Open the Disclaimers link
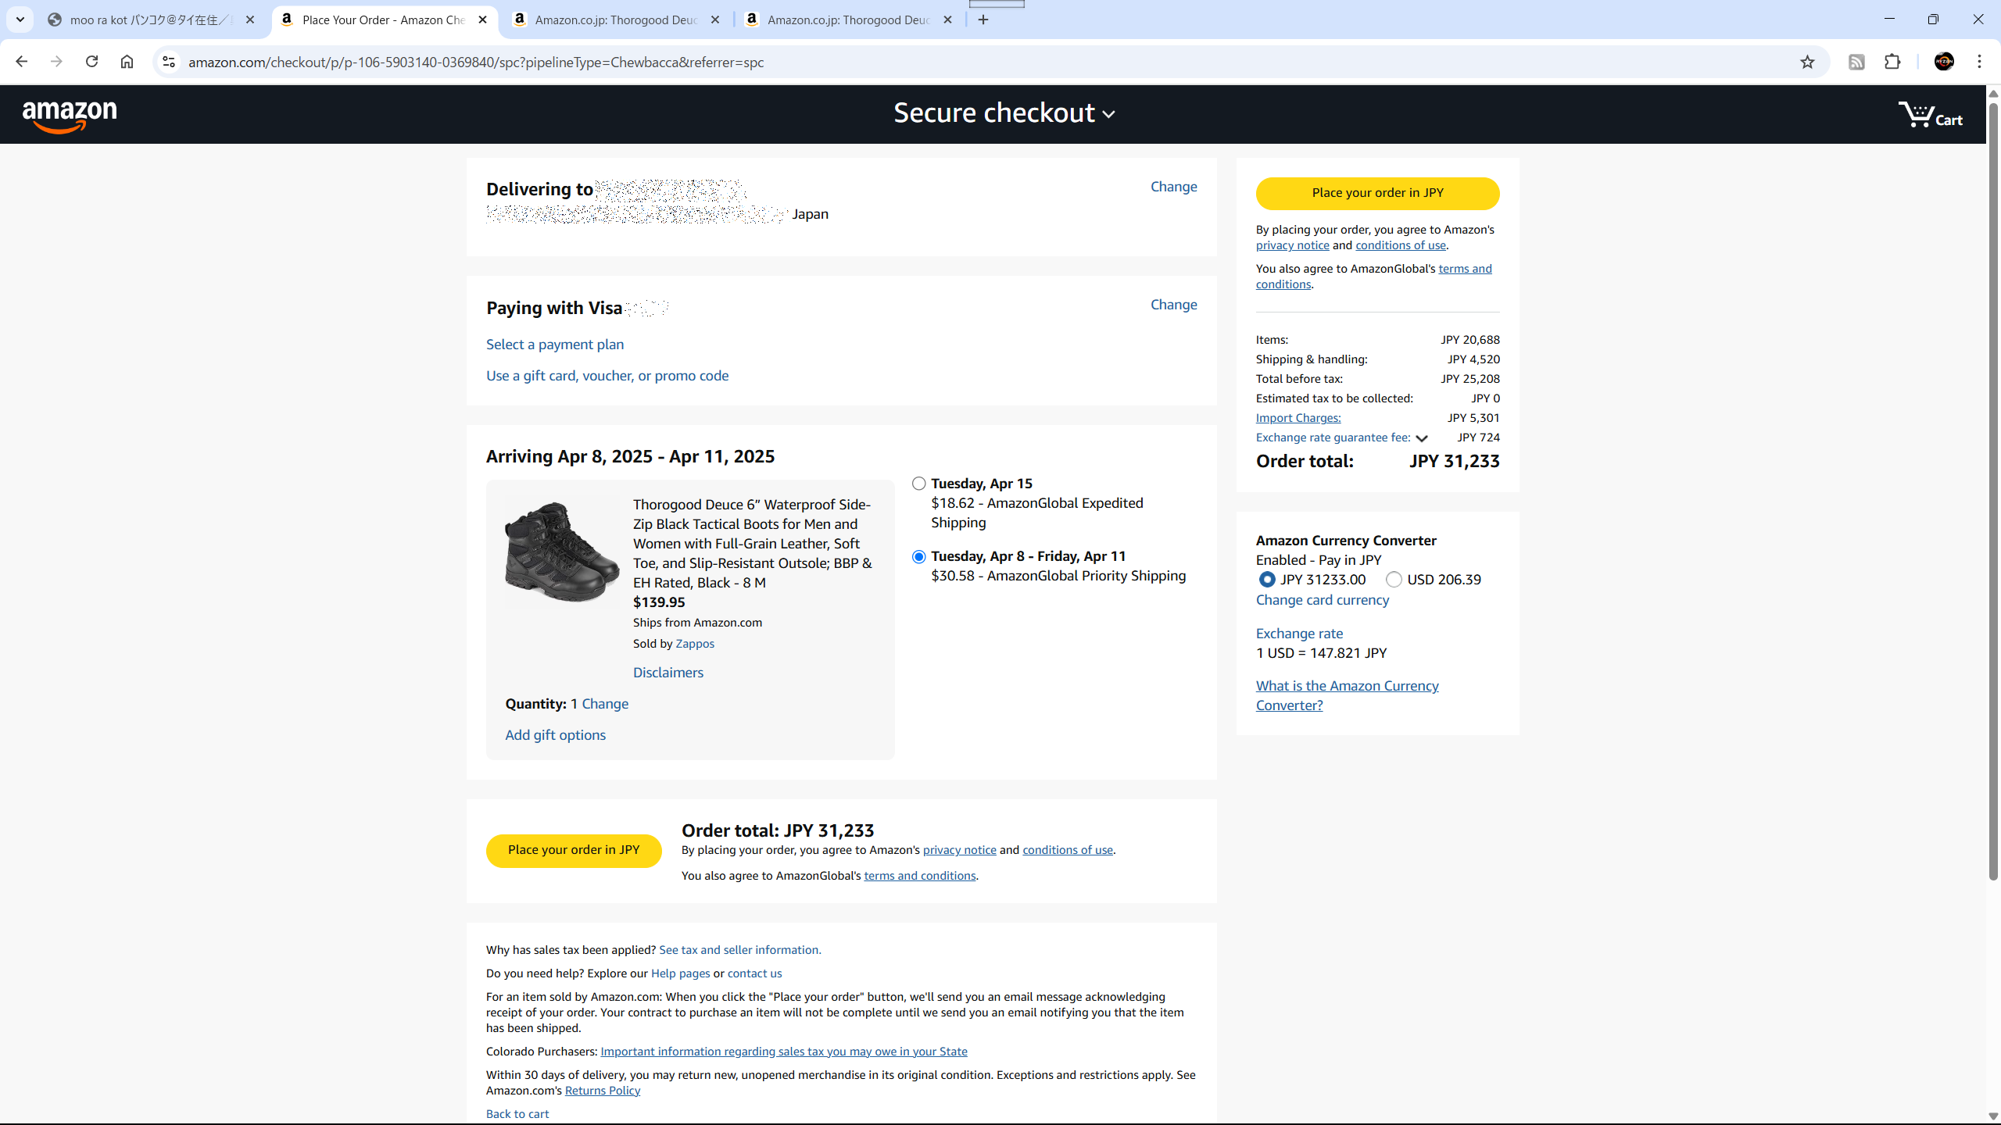 pos(668,673)
